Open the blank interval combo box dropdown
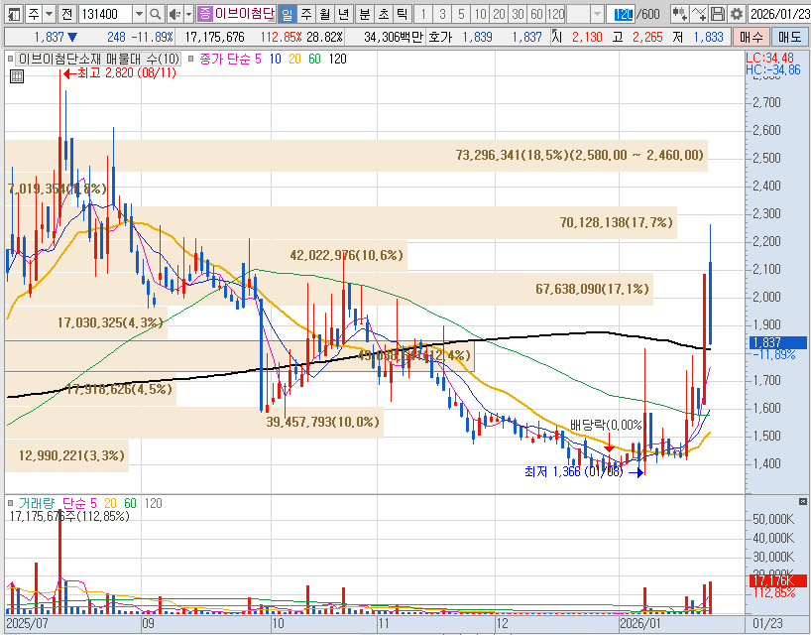Viewport: 811px width, 635px height. pyautogui.click(x=597, y=14)
